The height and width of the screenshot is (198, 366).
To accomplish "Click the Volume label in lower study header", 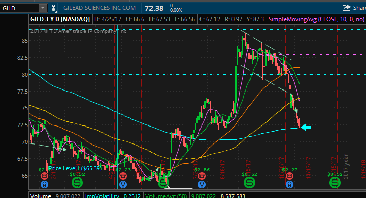I will point(41,196).
